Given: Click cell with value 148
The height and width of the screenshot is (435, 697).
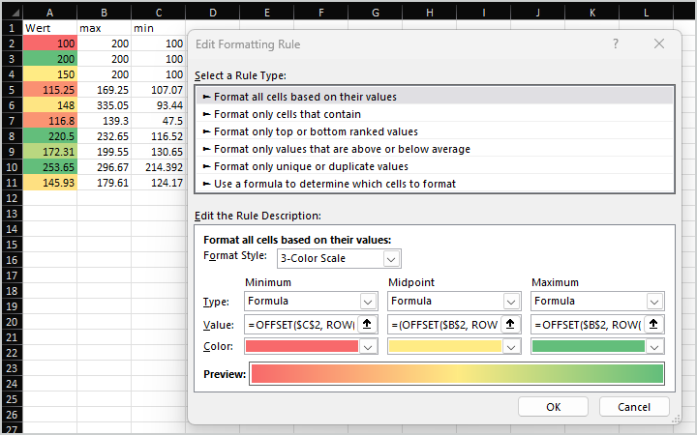Looking at the screenshot, I should click(x=49, y=105).
